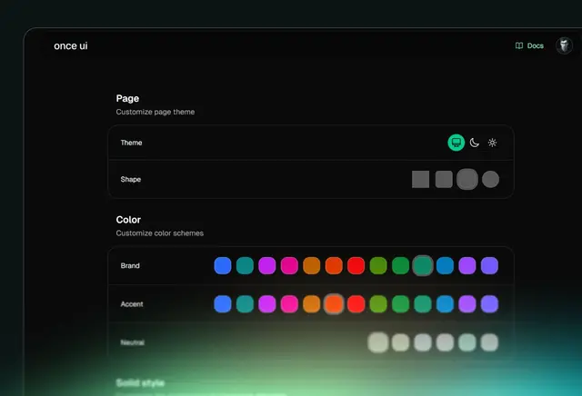Pick the pink swatch in Accent row
Viewport: 582px width, 396px height.
[289, 303]
